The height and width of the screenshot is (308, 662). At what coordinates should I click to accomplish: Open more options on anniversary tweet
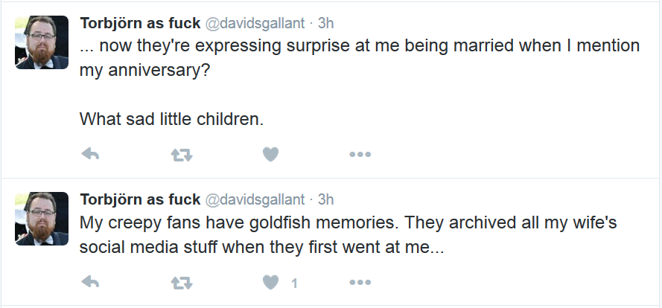(x=360, y=155)
